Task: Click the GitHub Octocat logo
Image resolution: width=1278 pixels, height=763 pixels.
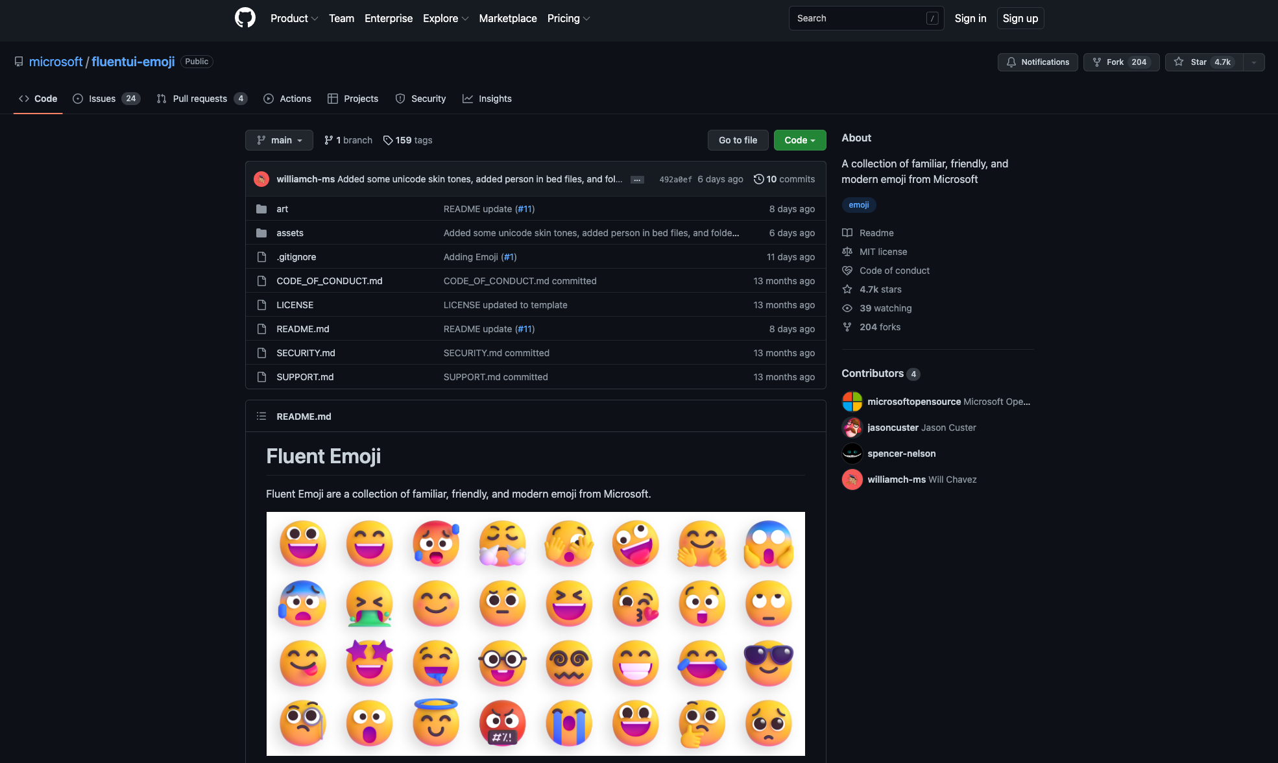Action: point(245,18)
